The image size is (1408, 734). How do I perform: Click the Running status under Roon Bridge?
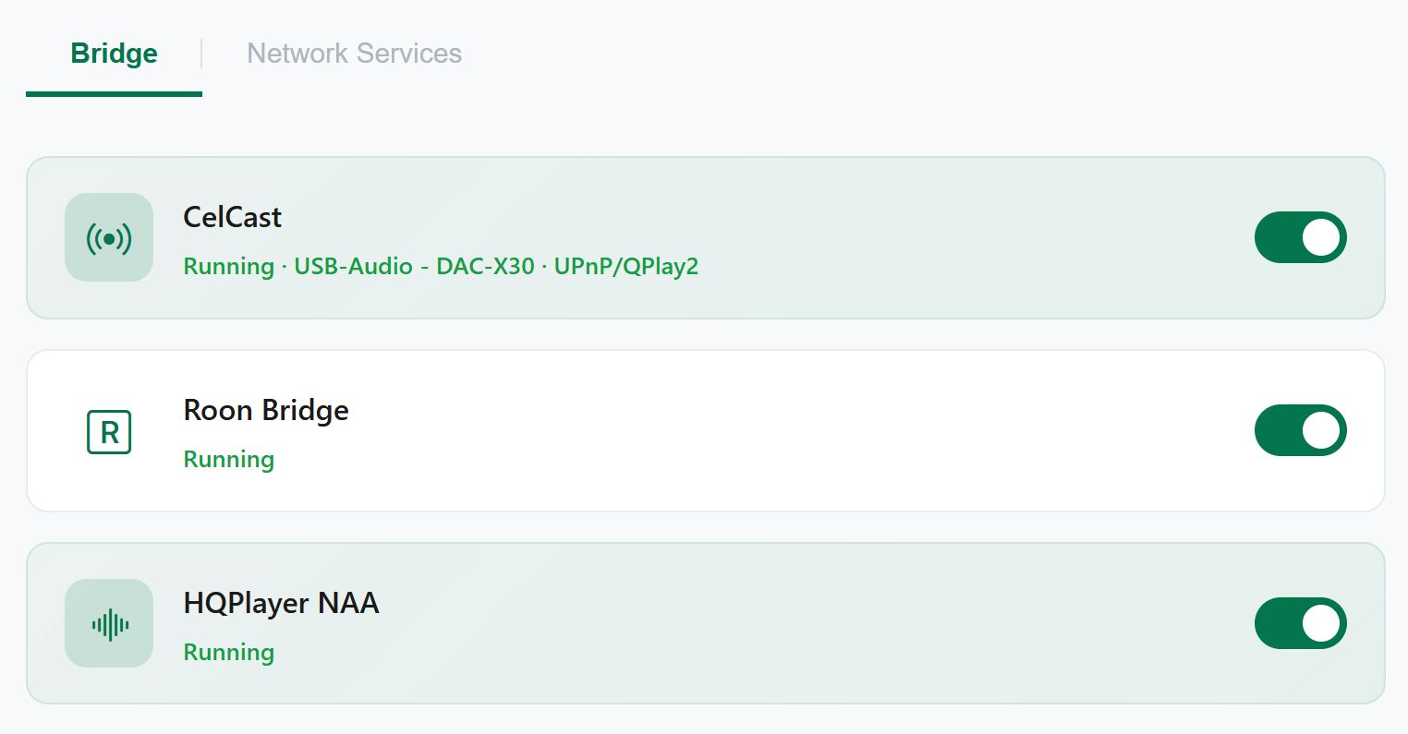(228, 460)
